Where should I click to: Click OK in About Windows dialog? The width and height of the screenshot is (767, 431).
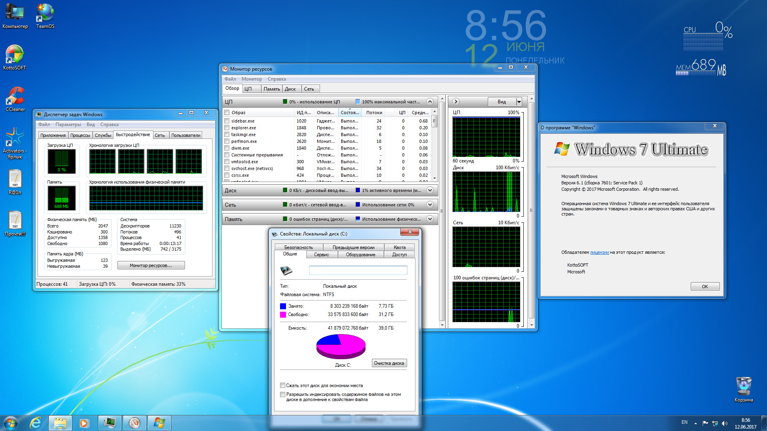point(705,287)
